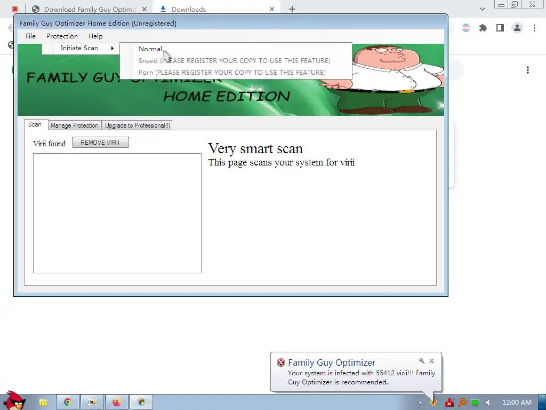Close the Family Guy Optimizer notification balloon

point(431,361)
